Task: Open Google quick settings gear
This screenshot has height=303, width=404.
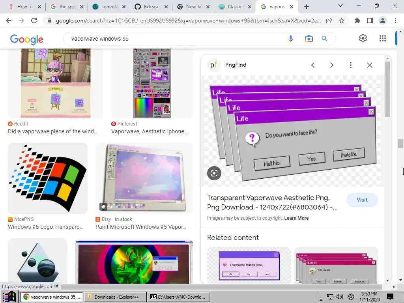Action: 363,38
